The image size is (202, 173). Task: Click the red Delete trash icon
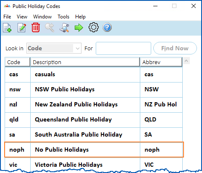coord(36,28)
